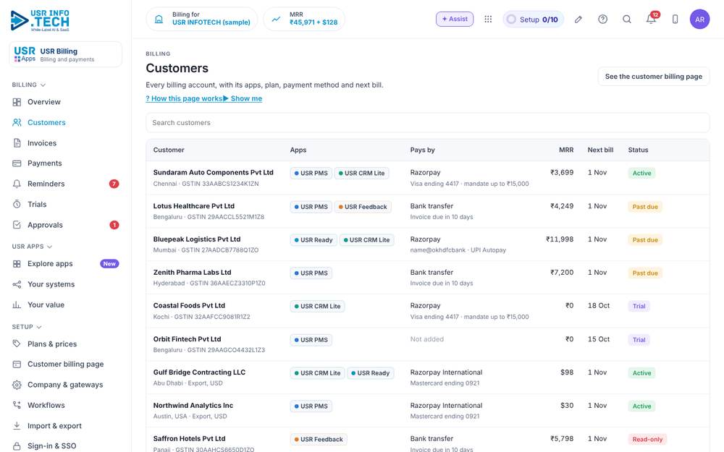Open the notifications bell with 12 badge
This screenshot has width=724, height=452.
point(652,19)
